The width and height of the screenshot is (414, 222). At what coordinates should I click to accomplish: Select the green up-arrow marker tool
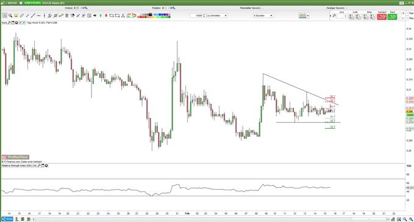coord(101,16)
